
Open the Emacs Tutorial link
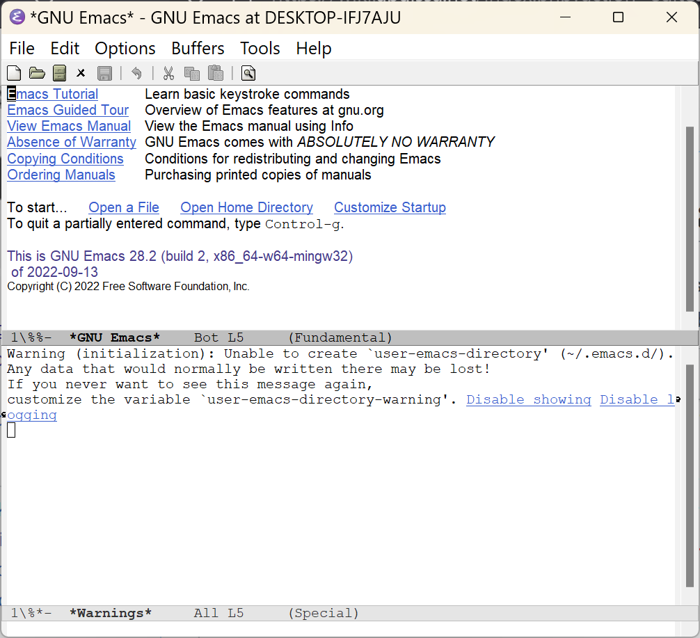point(53,94)
